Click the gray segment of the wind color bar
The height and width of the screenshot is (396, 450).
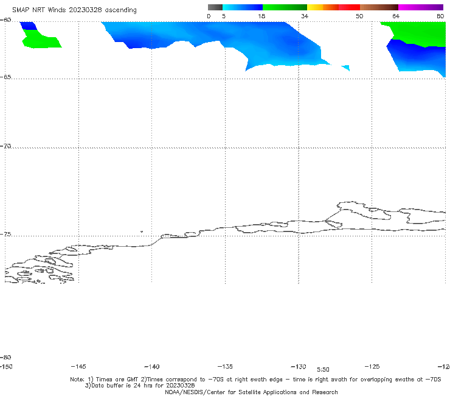(x=215, y=7)
